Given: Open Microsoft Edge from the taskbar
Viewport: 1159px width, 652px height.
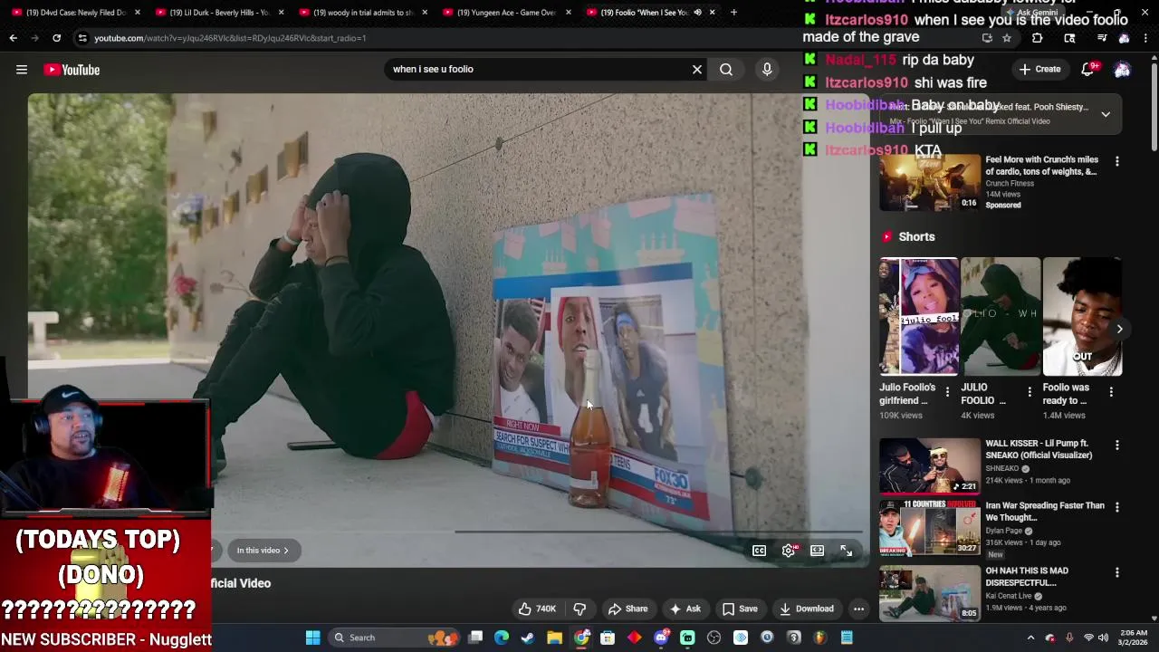Looking at the screenshot, I should (502, 638).
